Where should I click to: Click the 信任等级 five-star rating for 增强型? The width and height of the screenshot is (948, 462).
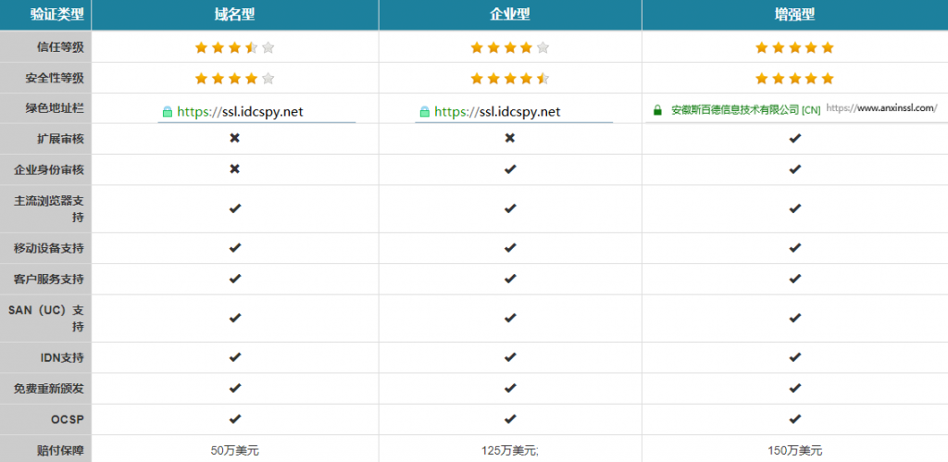(x=794, y=47)
